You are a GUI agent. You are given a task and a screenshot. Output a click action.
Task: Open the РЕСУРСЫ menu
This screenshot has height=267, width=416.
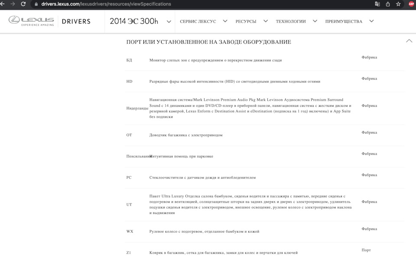point(246,22)
